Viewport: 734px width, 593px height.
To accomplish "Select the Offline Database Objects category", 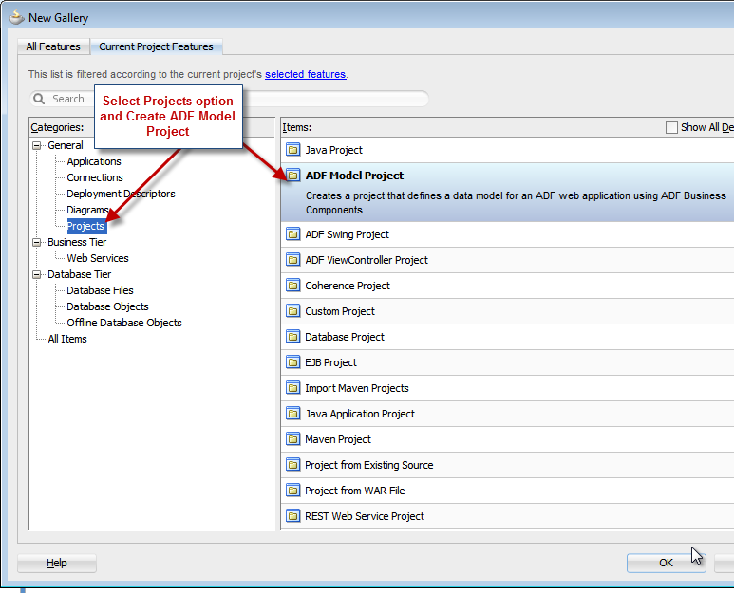I will click(x=124, y=323).
